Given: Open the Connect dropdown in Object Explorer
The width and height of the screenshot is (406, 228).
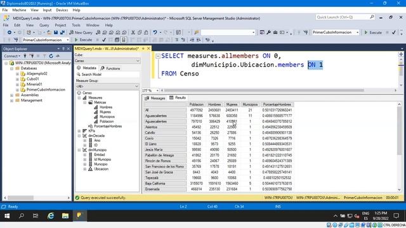Looking at the screenshot, I should tap(12, 56).
